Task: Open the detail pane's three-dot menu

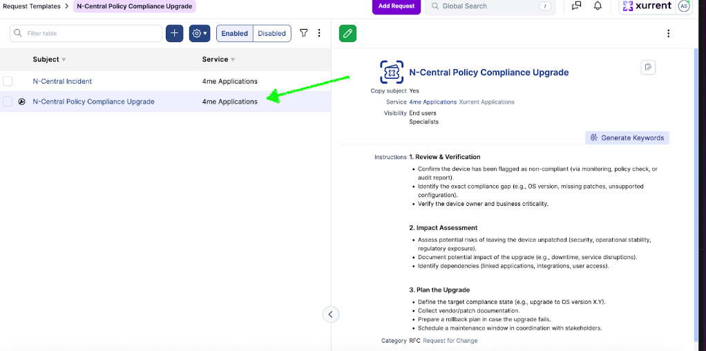Action: [668, 33]
